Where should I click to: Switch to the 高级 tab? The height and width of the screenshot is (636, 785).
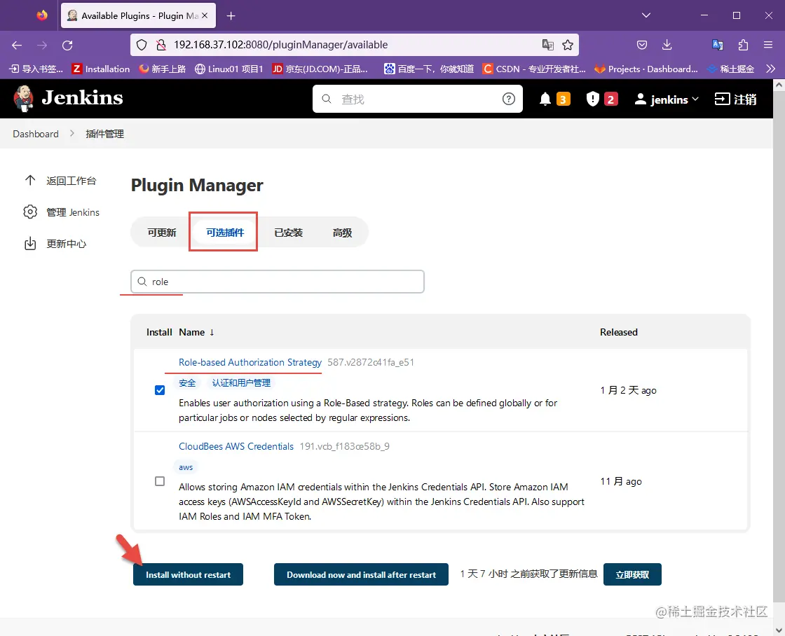pyautogui.click(x=343, y=233)
